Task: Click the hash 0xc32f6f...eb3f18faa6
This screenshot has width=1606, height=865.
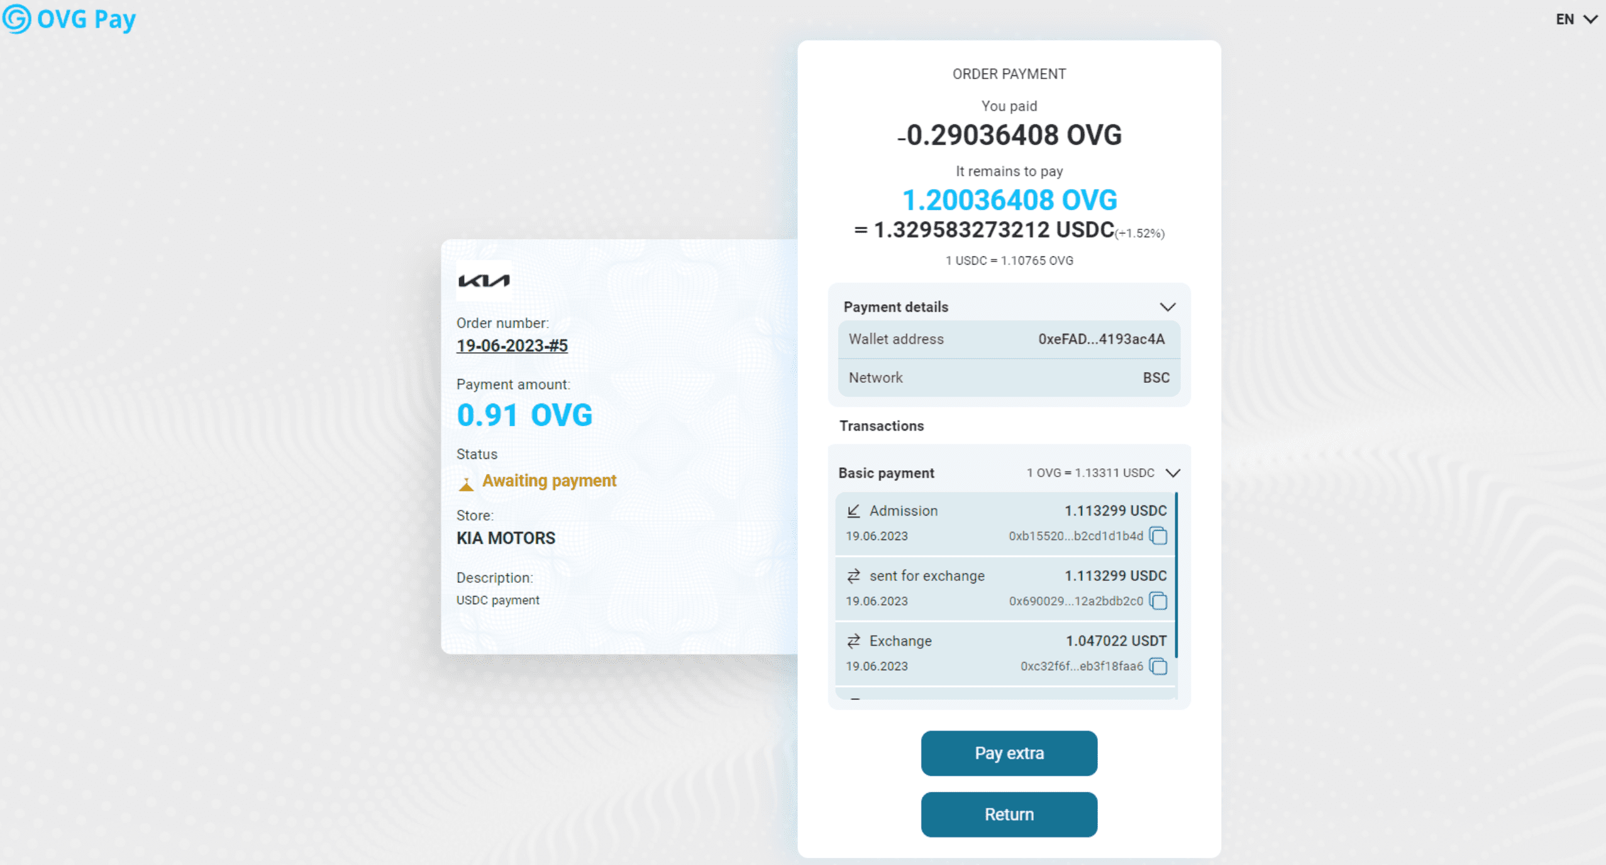Action: point(1082,666)
